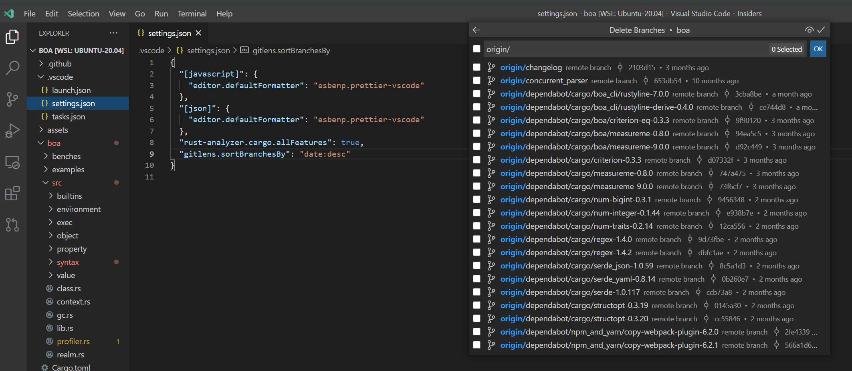Switch to the settings.json tab
The image size is (852, 371).
[169, 33]
